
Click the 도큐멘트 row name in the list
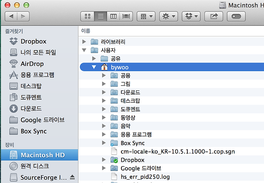(x=130, y=109)
